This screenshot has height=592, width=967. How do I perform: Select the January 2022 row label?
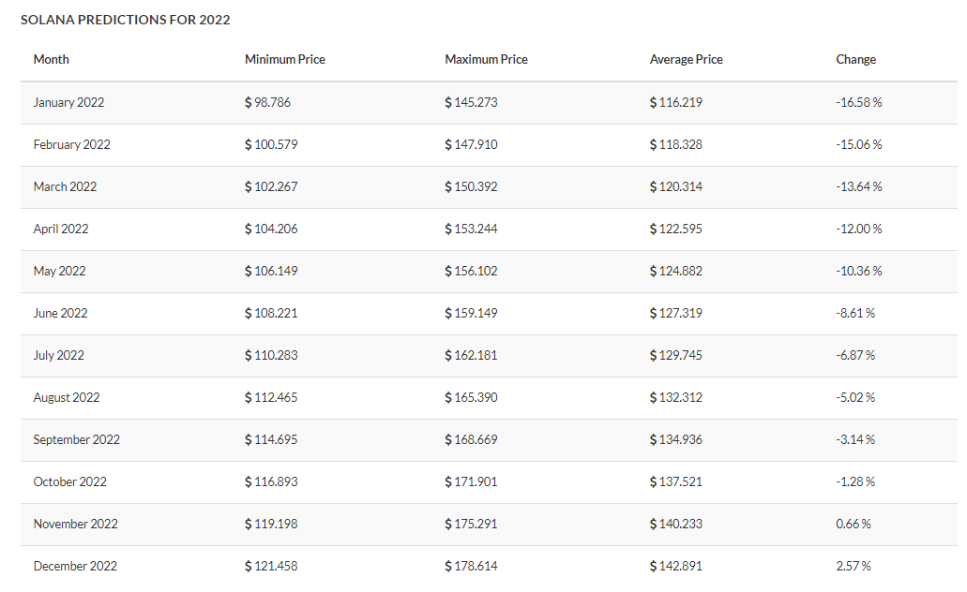68,102
